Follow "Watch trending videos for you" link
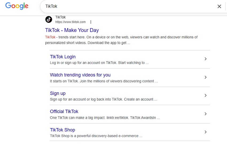This screenshot has height=145, width=227. point(80,75)
